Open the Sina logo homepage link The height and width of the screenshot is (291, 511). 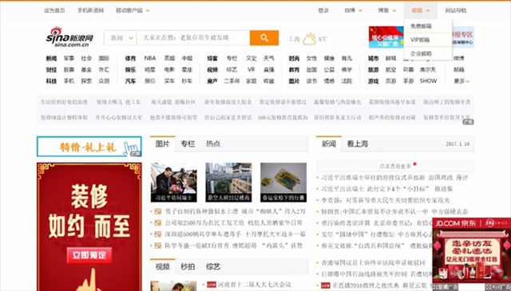click(69, 37)
